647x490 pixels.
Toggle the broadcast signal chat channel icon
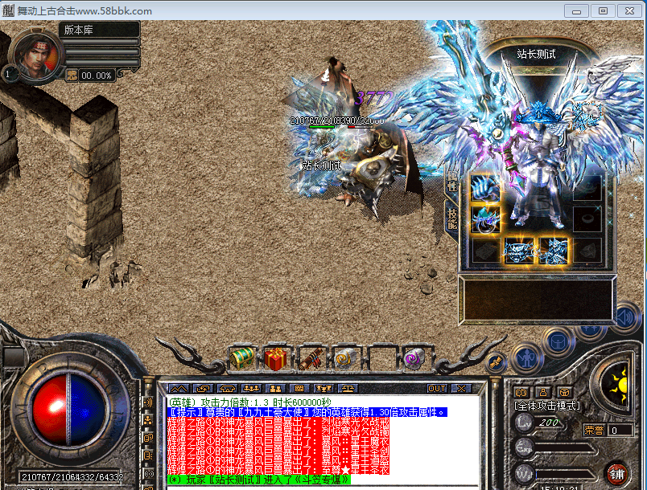[149, 473]
